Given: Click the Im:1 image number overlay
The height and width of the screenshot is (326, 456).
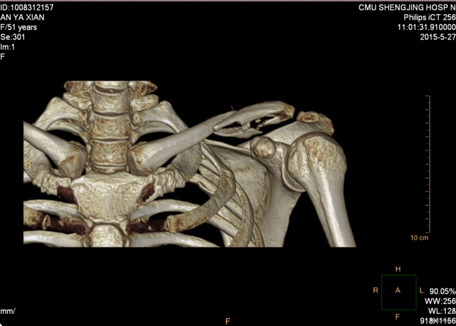Looking at the screenshot, I should tap(7, 47).
